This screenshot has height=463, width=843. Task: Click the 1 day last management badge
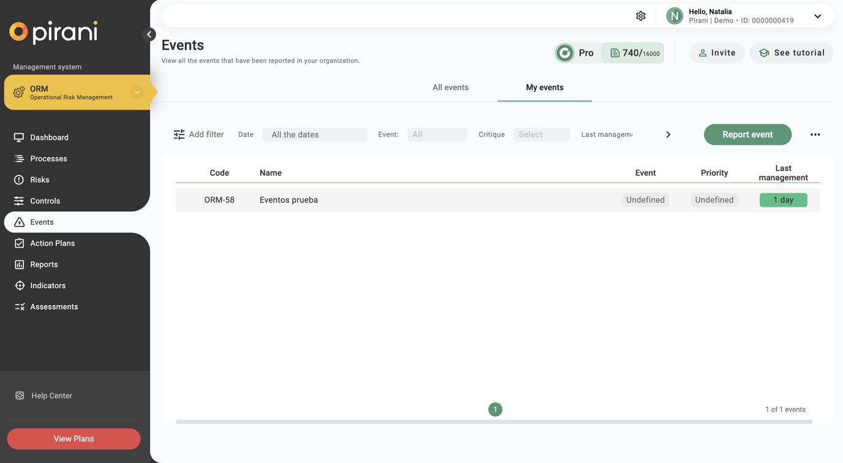click(783, 200)
